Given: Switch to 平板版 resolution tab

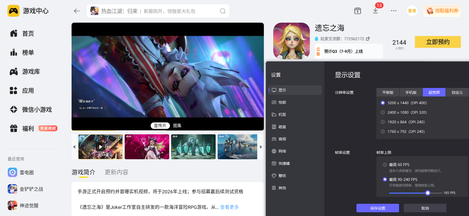Looking at the screenshot, I should coord(388,92).
